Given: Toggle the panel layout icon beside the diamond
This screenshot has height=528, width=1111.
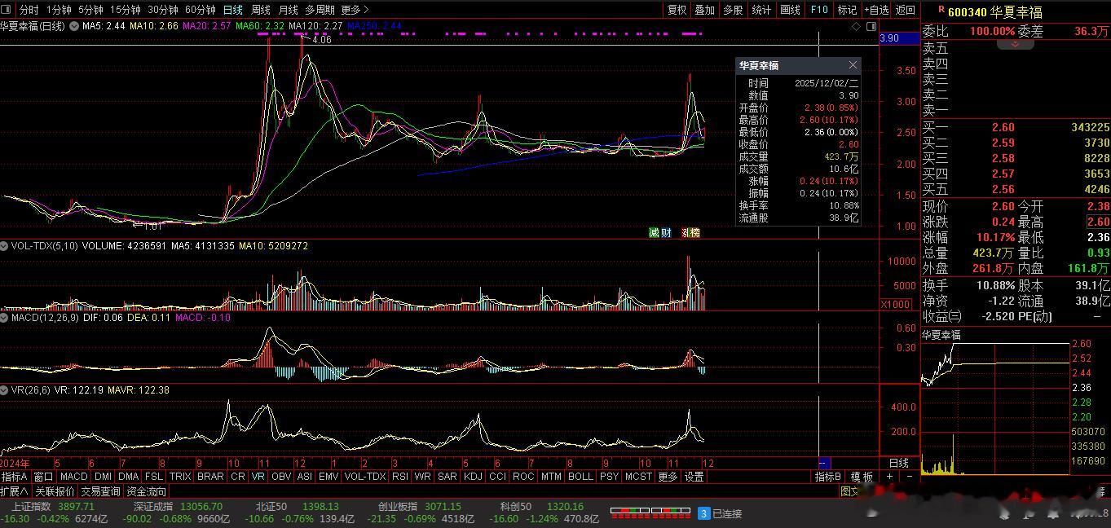Looking at the screenshot, I should point(870,27).
